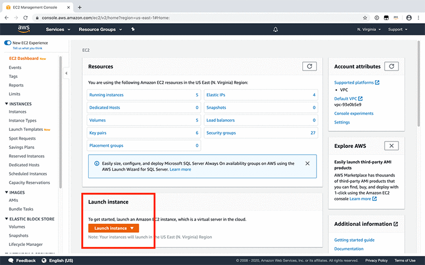The image size is (425, 265).
Task: Click the orange AWS extension icon
Action: (396, 18)
